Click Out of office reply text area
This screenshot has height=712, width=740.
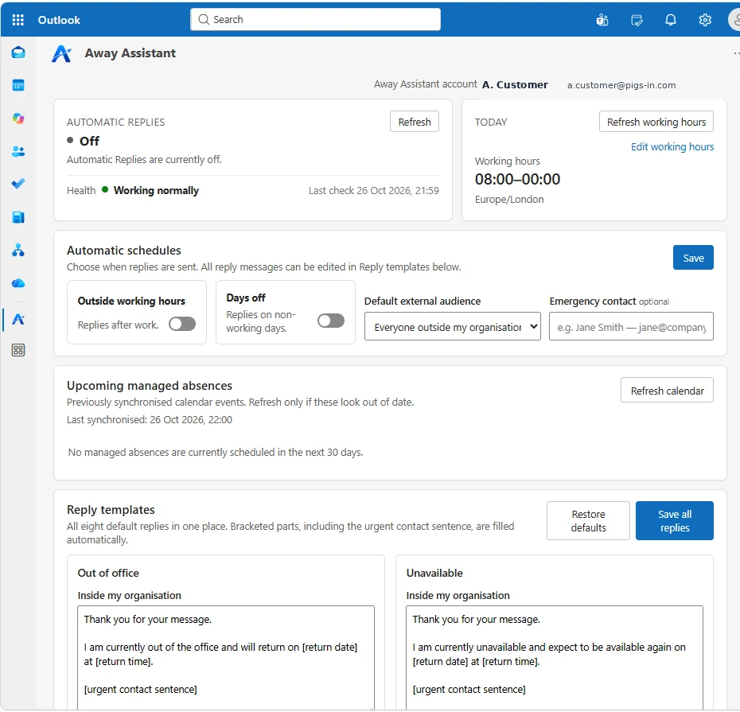(226, 658)
